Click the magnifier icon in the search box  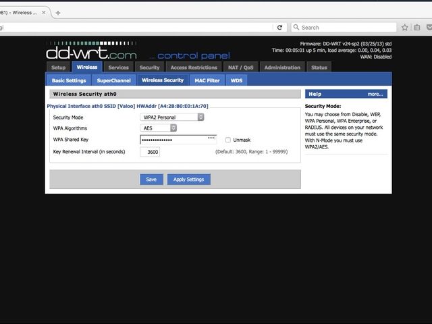pyautogui.click(x=296, y=27)
